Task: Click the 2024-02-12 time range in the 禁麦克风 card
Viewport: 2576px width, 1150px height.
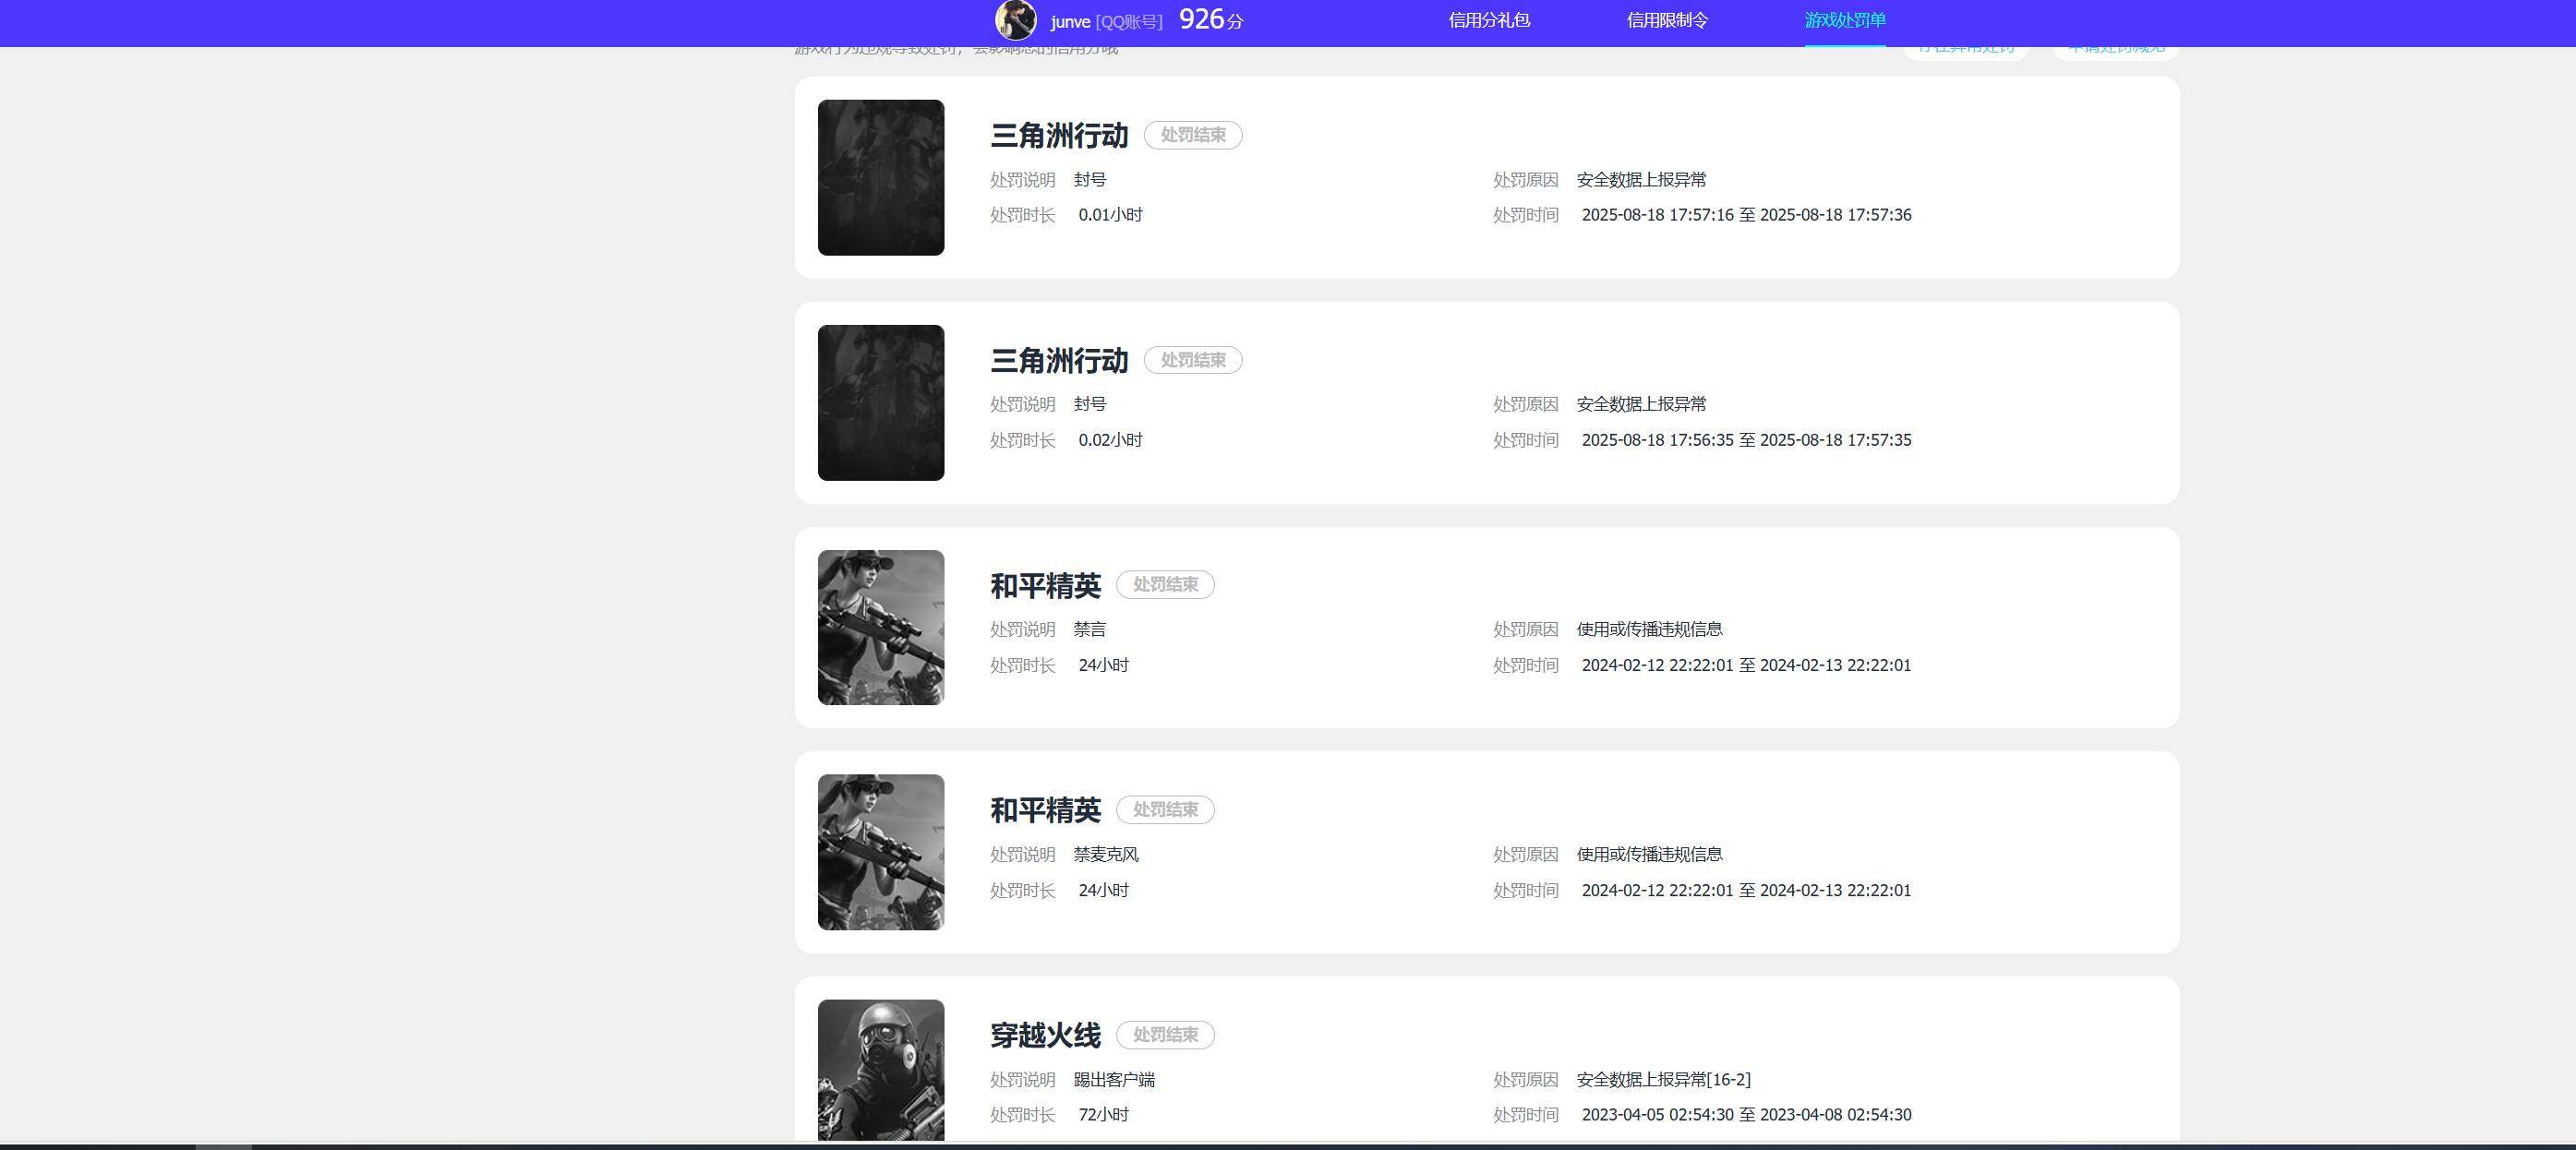Action: tap(1746, 890)
